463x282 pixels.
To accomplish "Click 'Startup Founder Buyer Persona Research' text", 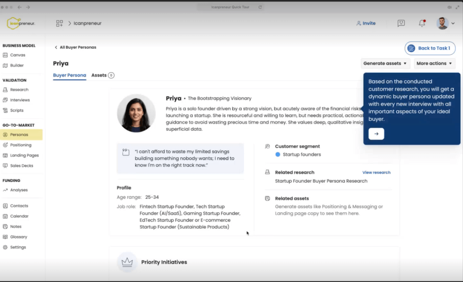I will point(321,181).
